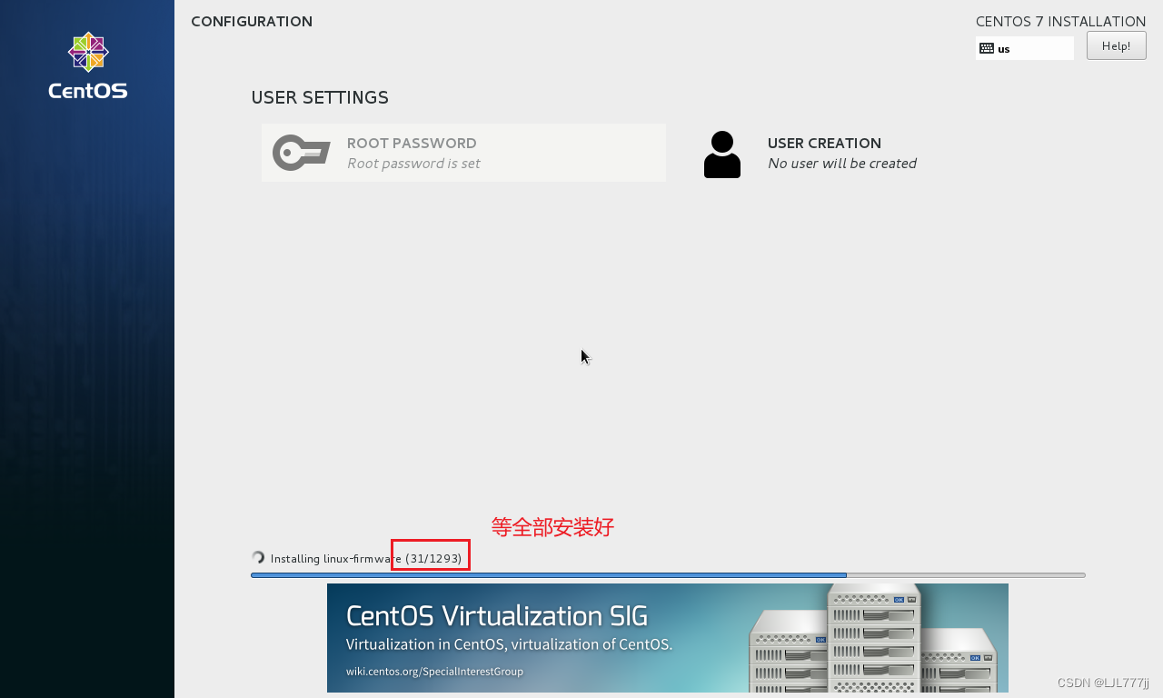Click the spinning progress indicator icon
The image size is (1163, 698).
258,557
